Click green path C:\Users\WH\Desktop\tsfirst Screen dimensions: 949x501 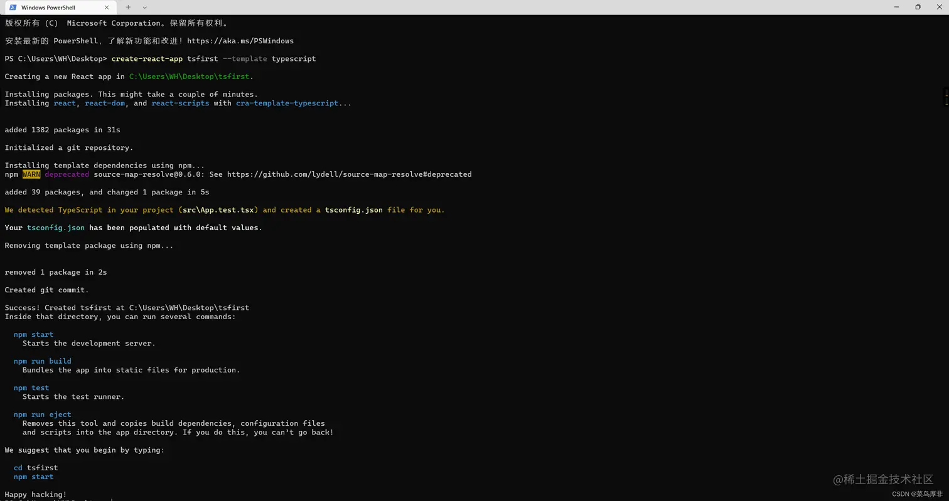tap(190, 76)
